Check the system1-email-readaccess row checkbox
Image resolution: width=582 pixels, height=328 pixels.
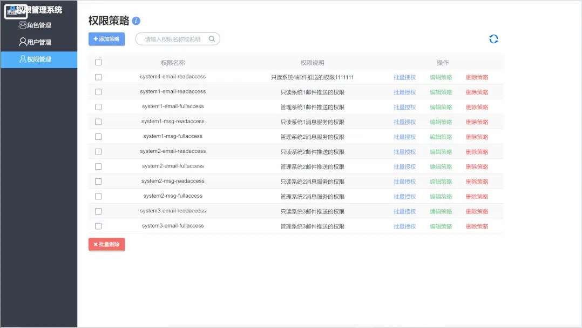point(98,92)
